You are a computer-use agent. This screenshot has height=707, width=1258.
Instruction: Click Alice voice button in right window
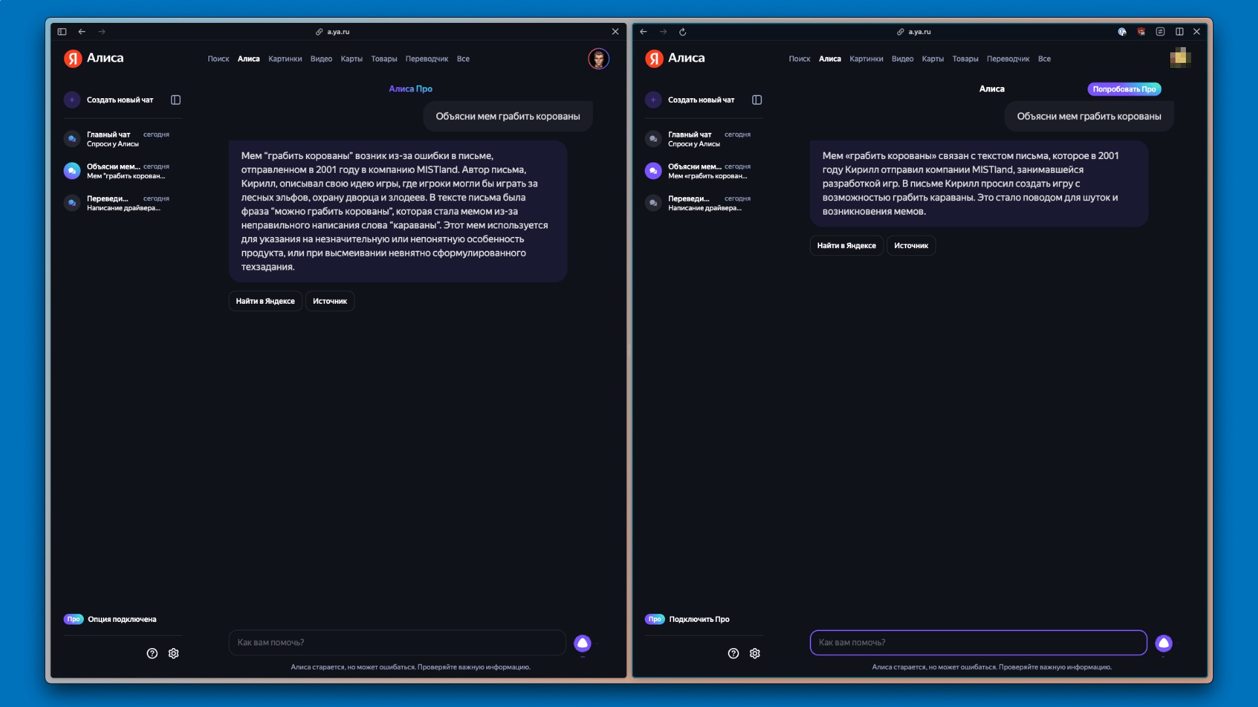click(x=1164, y=643)
